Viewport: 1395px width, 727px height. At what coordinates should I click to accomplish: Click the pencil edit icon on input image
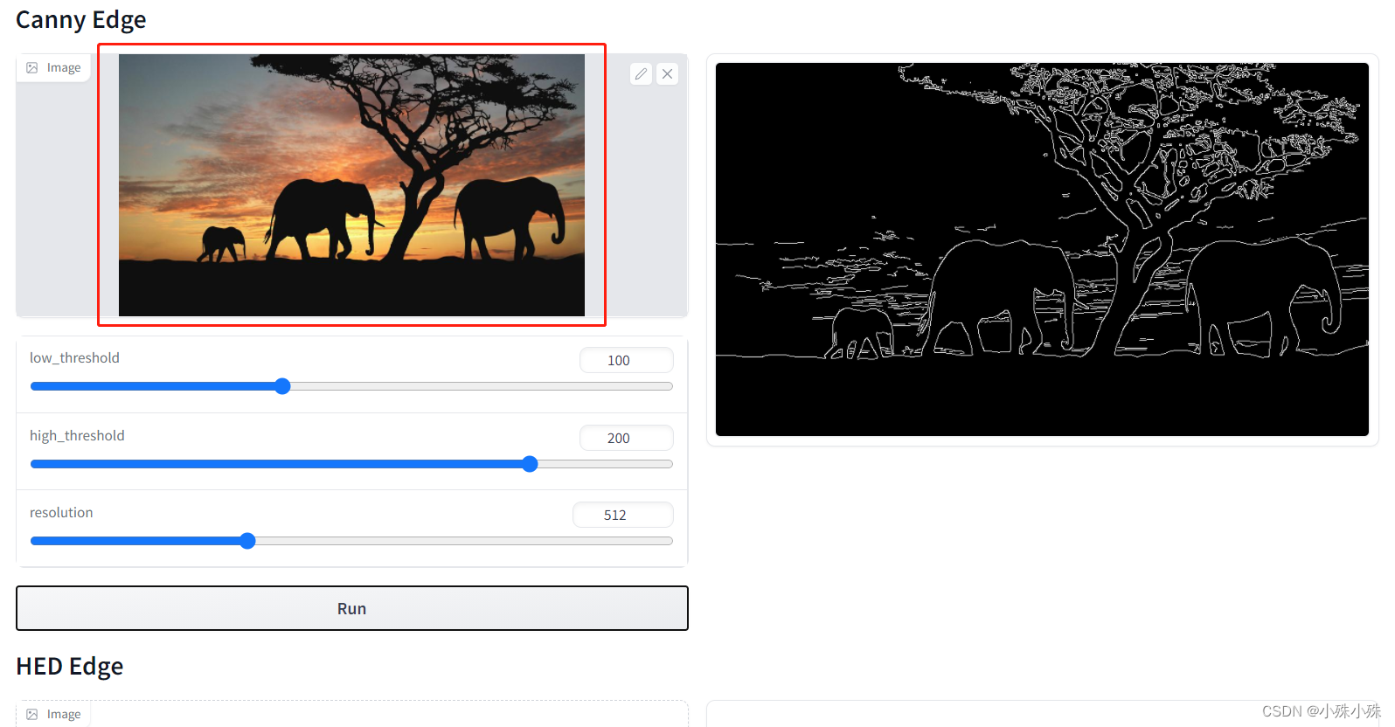click(x=641, y=74)
